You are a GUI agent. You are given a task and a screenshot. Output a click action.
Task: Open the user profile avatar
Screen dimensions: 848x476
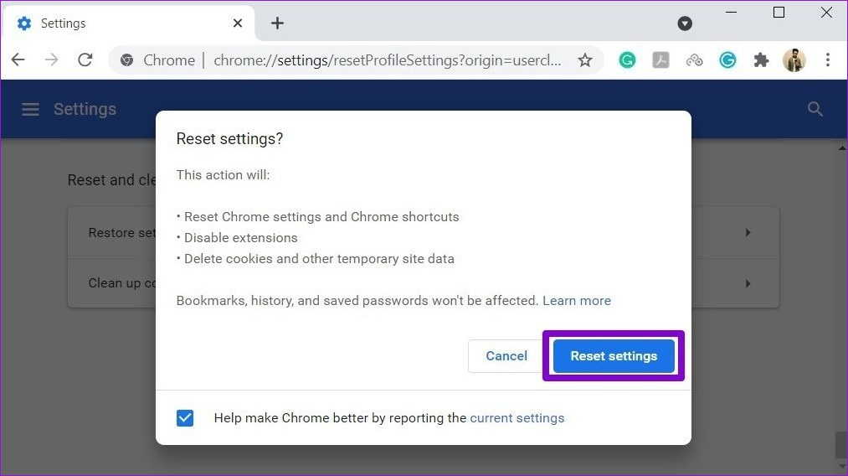coord(794,60)
